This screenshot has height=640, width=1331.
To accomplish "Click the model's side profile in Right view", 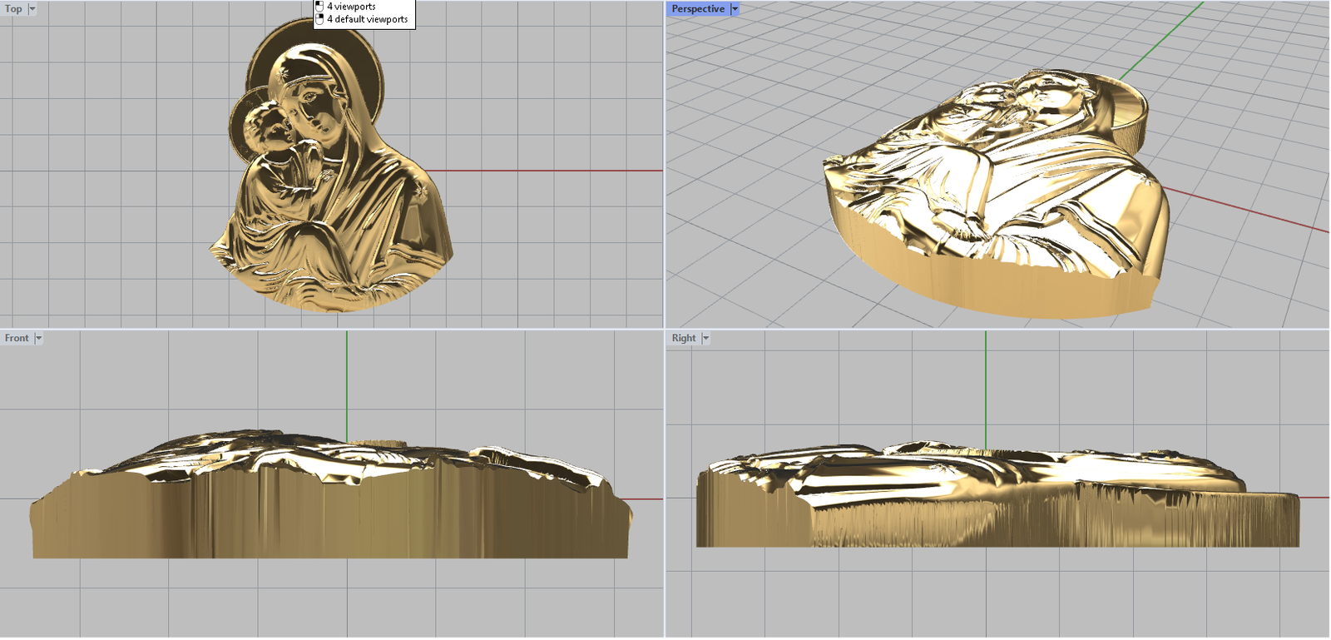I will [x=998, y=508].
